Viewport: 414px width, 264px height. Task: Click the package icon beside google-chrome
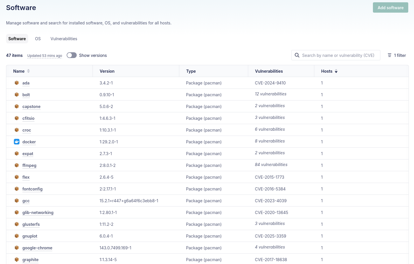pos(17,248)
